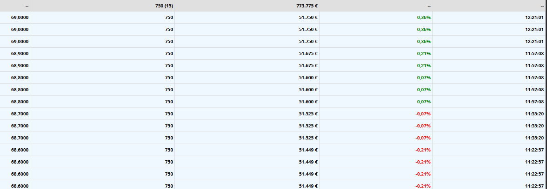Image resolution: width=547 pixels, height=189 pixels.
Task: Select the bottommost -0,21% percentage
Action: point(376,185)
